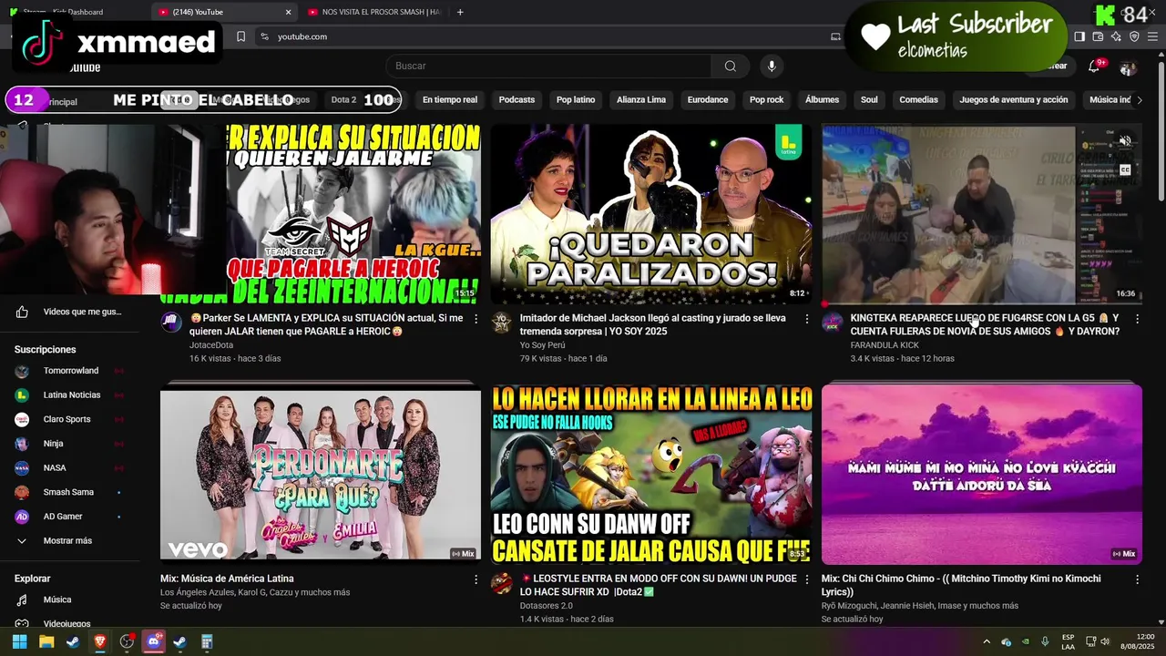This screenshot has height=656, width=1166.
Task: Open the PERDONARTE ¿Para qué? mix thumbnail
Action: pos(321,475)
